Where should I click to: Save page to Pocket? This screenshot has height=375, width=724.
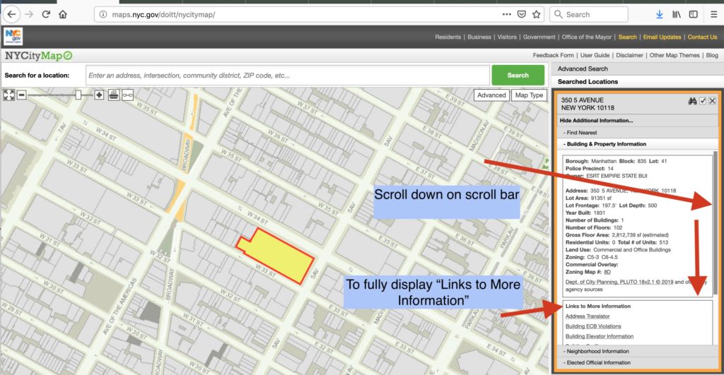click(x=521, y=14)
